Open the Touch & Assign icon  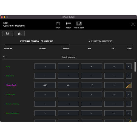79,24
